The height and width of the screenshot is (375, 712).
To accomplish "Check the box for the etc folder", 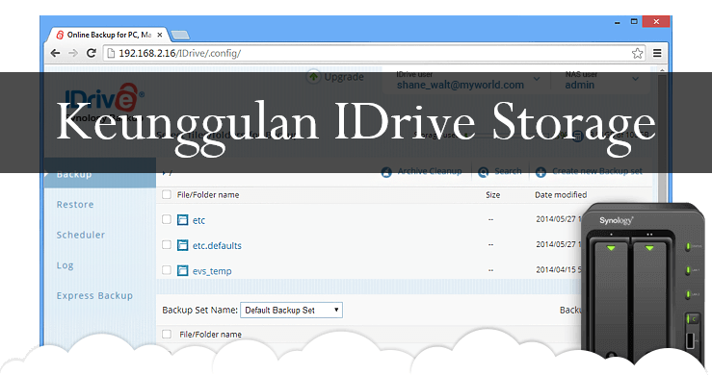I will click(167, 219).
